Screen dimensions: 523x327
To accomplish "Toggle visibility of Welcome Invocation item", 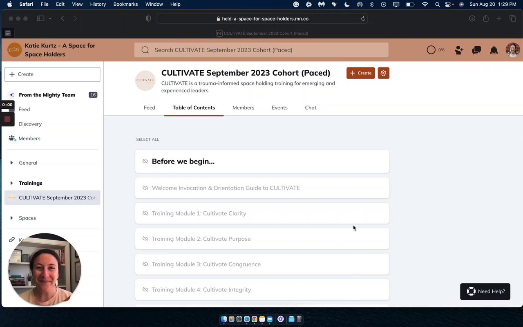I will [x=145, y=188].
